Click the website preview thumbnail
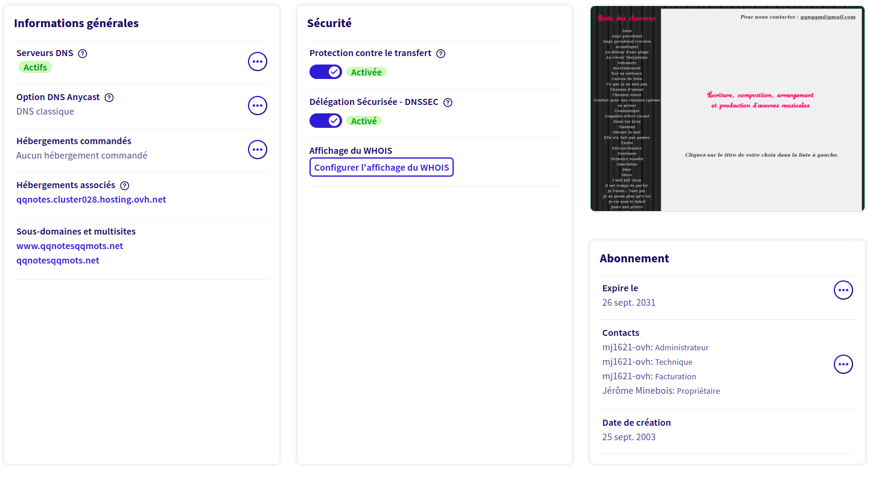The height and width of the screenshot is (480, 873). pyautogui.click(x=727, y=109)
